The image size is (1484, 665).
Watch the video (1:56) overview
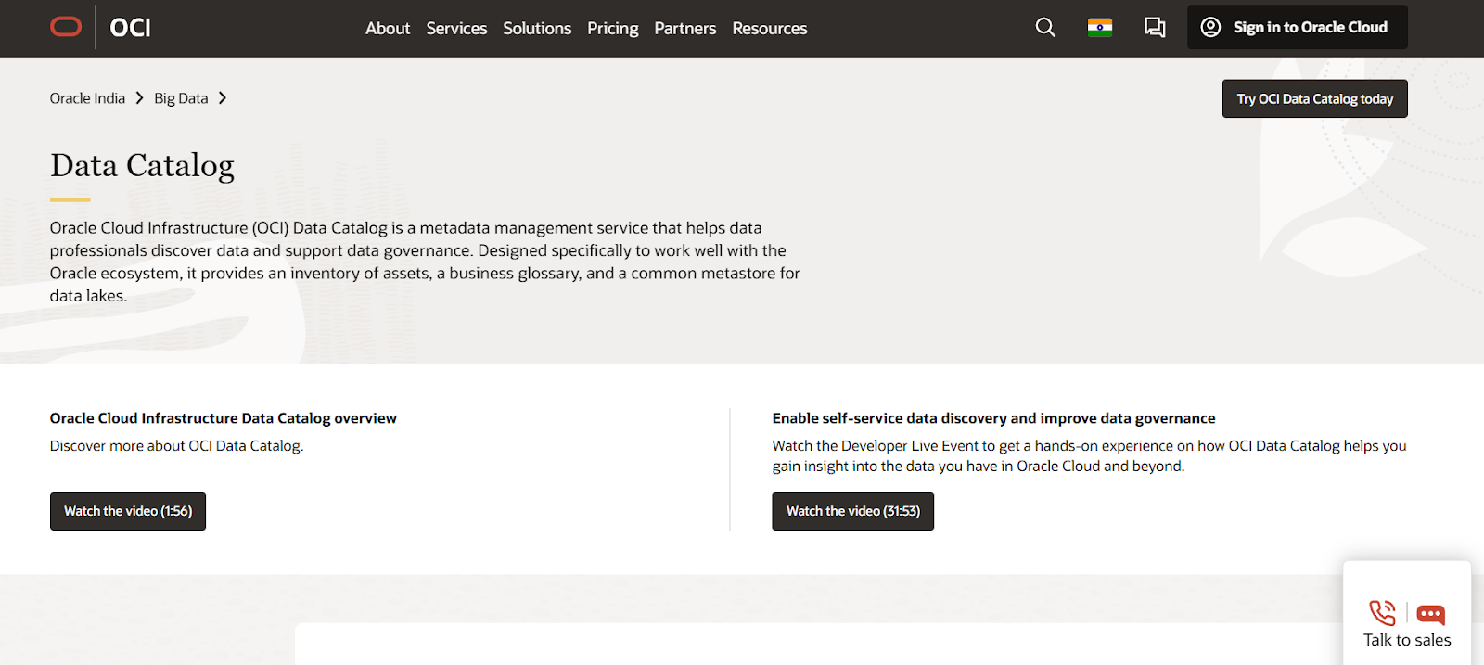pyautogui.click(x=128, y=511)
